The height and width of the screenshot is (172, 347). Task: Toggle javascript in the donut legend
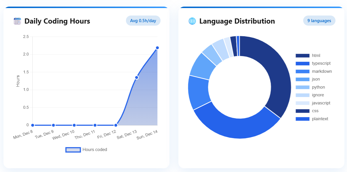pyautogui.click(x=313, y=103)
